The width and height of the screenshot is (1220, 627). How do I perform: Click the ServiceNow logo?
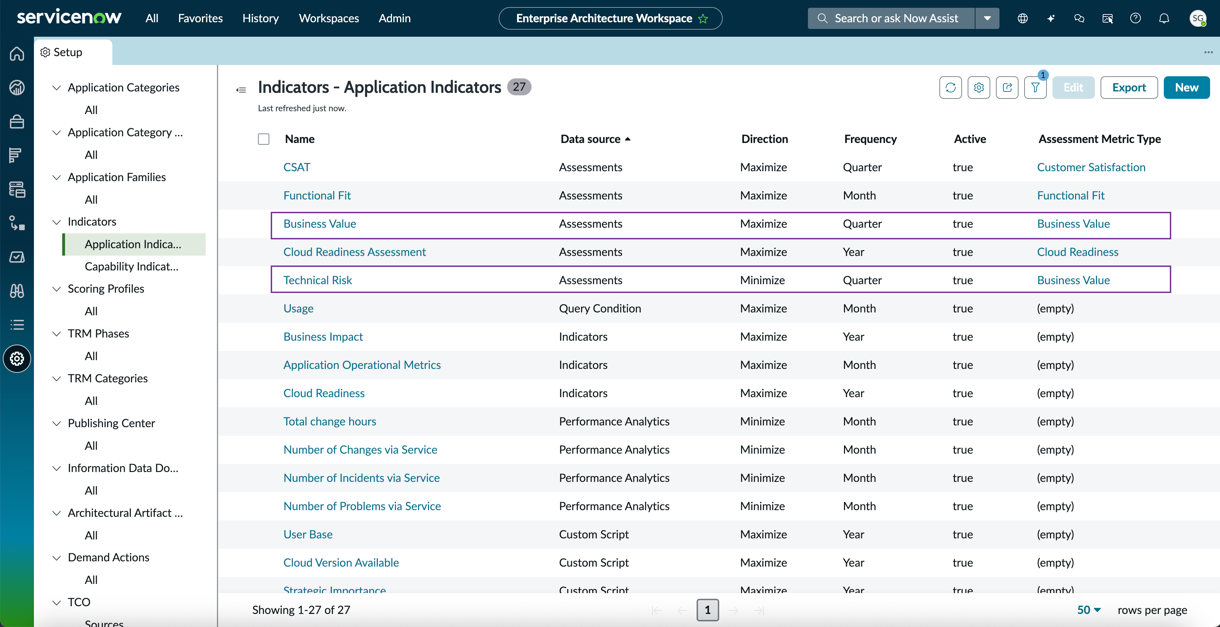[69, 18]
